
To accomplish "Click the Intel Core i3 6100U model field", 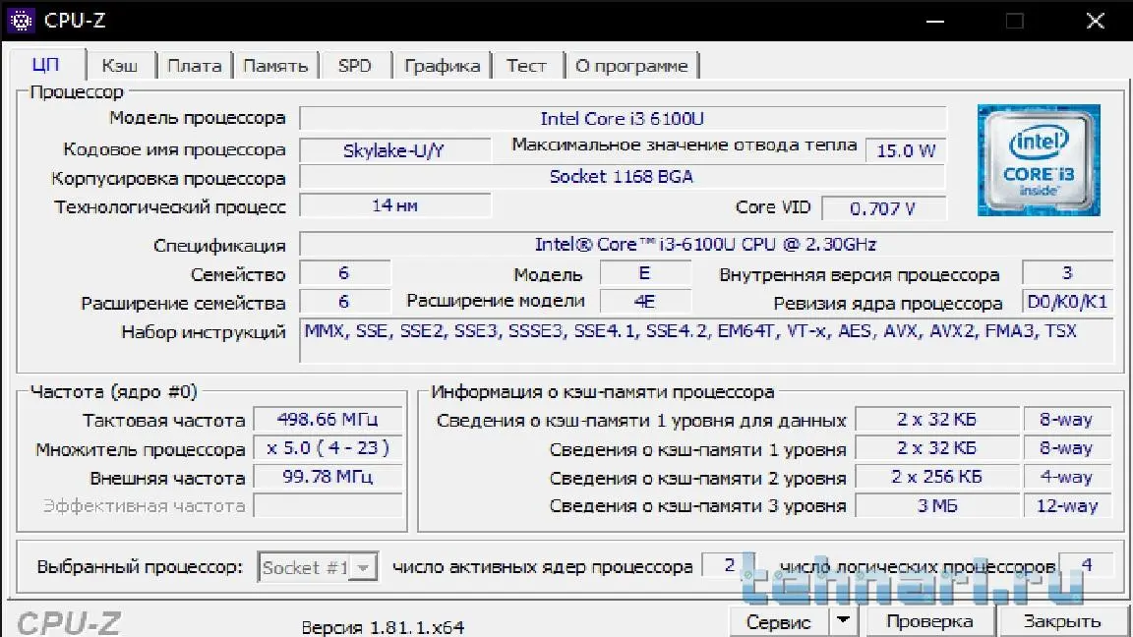I will click(623, 118).
